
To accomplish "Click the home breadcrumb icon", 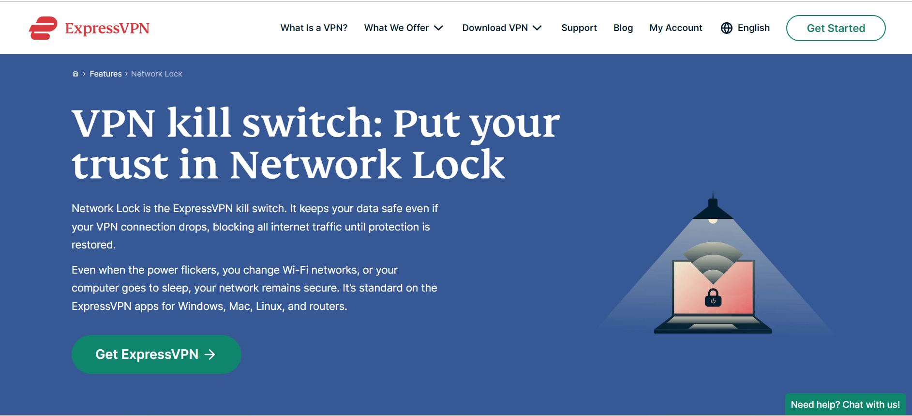I will click(x=75, y=73).
